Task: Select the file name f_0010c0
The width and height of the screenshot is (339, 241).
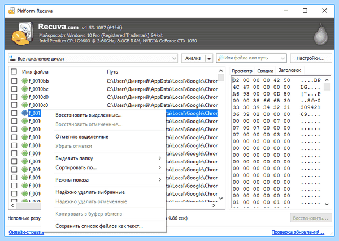Action: point(38,105)
